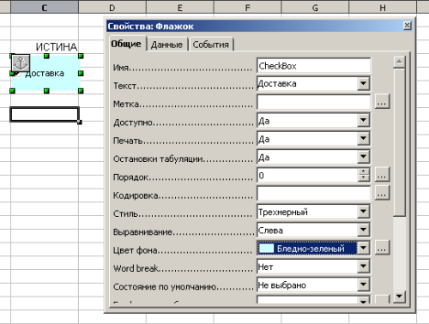Screen dimensions: 429x324
Task: Click the ellipsis button beside Порядок
Action: 382,175
